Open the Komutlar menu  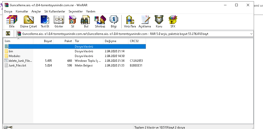(22, 11)
